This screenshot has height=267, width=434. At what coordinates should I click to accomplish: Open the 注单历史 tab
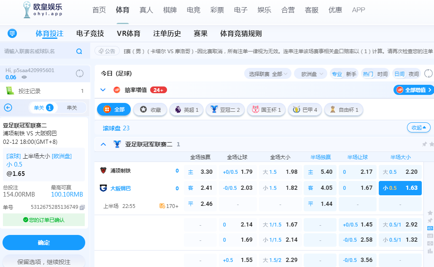point(167,34)
